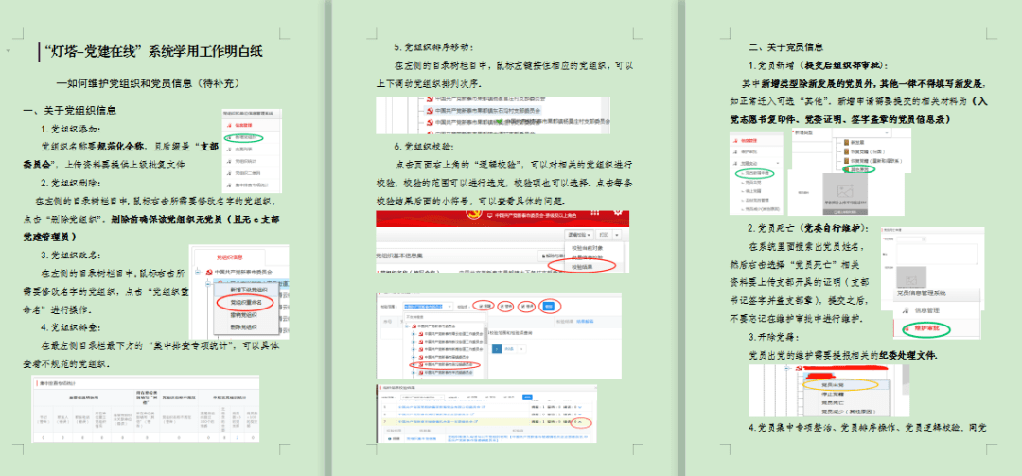Select the '集中排查专项统计' table picture
1022x476 pixels.
(x=145, y=409)
